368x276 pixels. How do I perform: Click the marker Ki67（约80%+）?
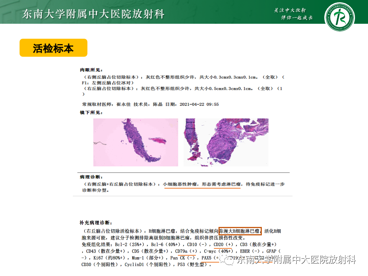[x=109, y=258]
